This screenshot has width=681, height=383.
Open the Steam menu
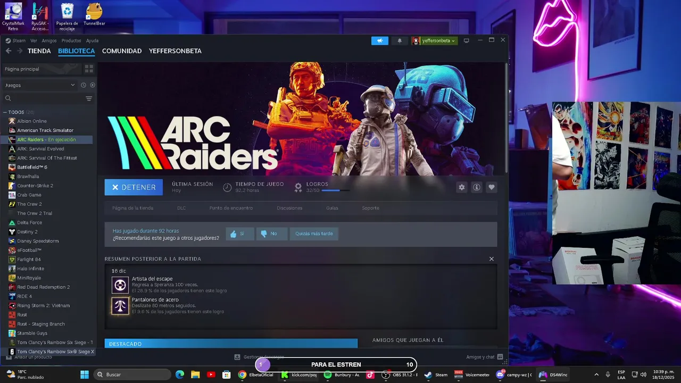pyautogui.click(x=15, y=40)
